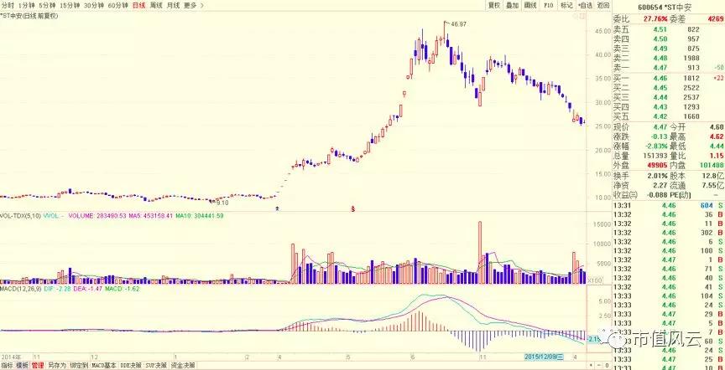Click the 卖二 ask row at 4.48

668,58
